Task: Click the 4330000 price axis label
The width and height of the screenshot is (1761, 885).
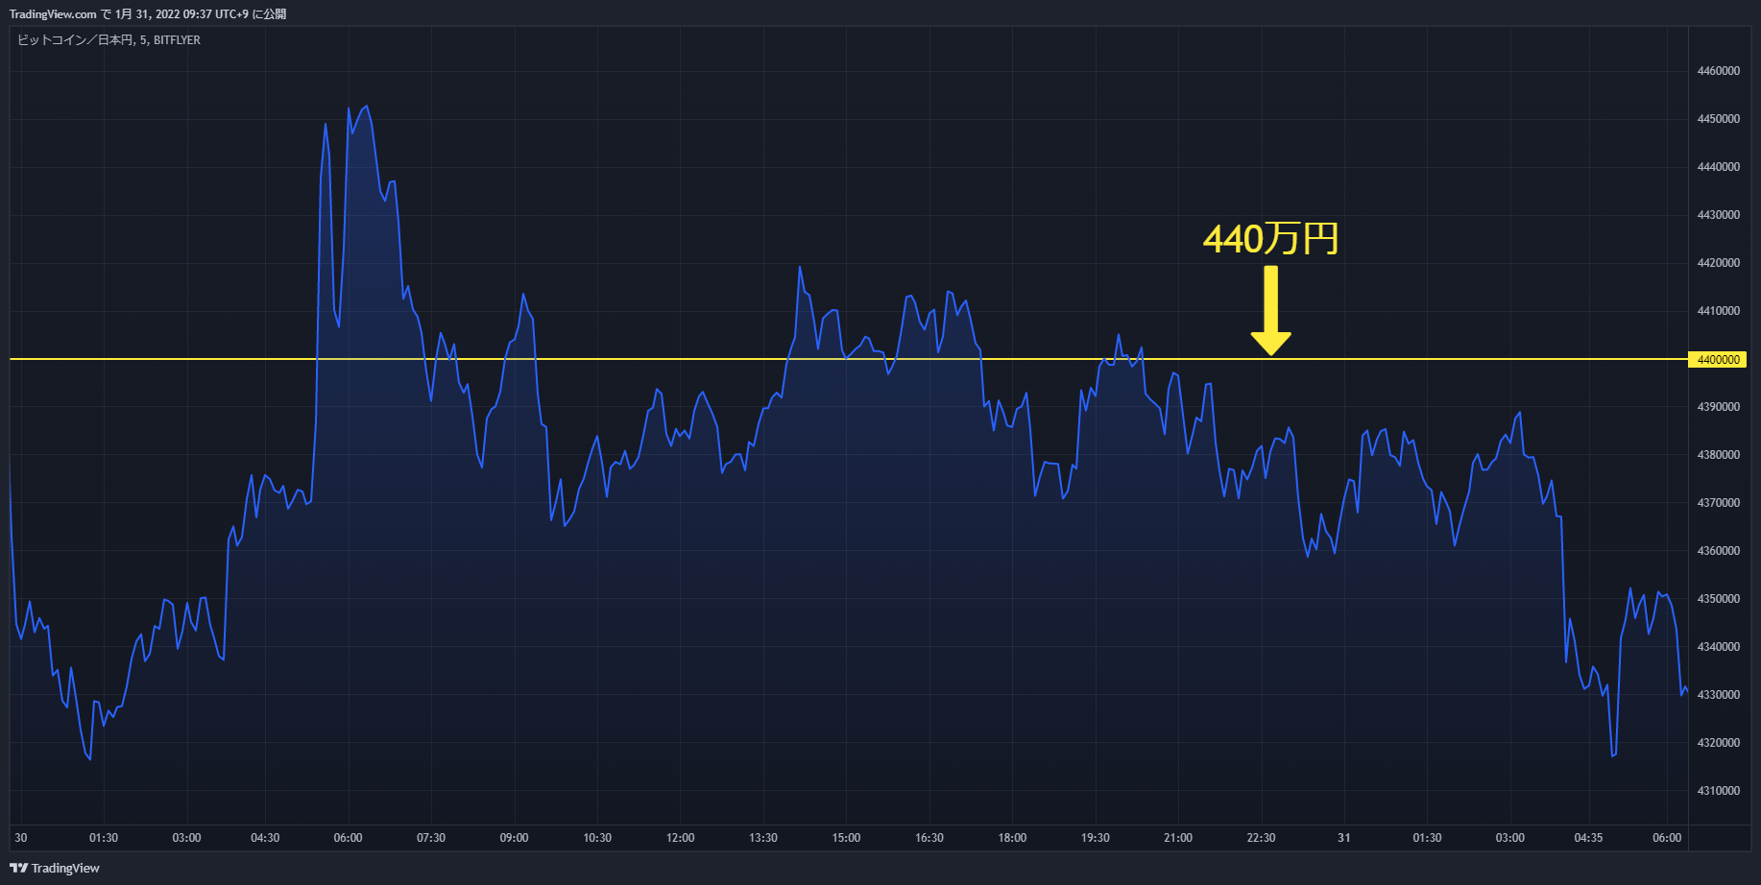Action: coord(1719,695)
